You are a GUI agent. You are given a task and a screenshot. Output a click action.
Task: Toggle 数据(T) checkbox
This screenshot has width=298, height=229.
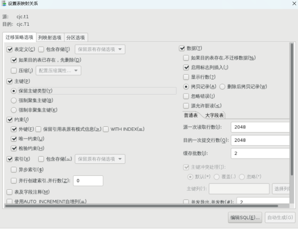tap(182, 48)
